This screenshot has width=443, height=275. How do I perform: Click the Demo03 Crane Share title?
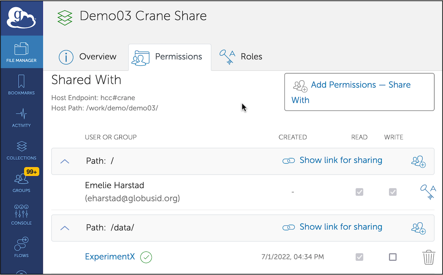143,16
